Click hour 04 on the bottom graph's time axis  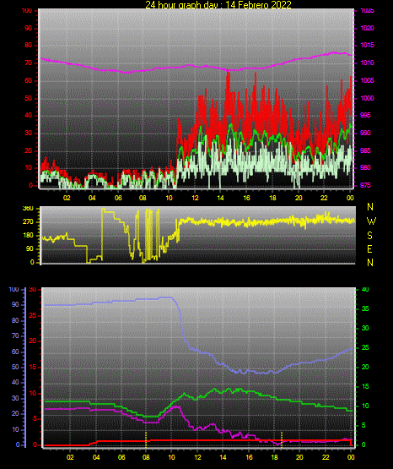tap(96, 457)
